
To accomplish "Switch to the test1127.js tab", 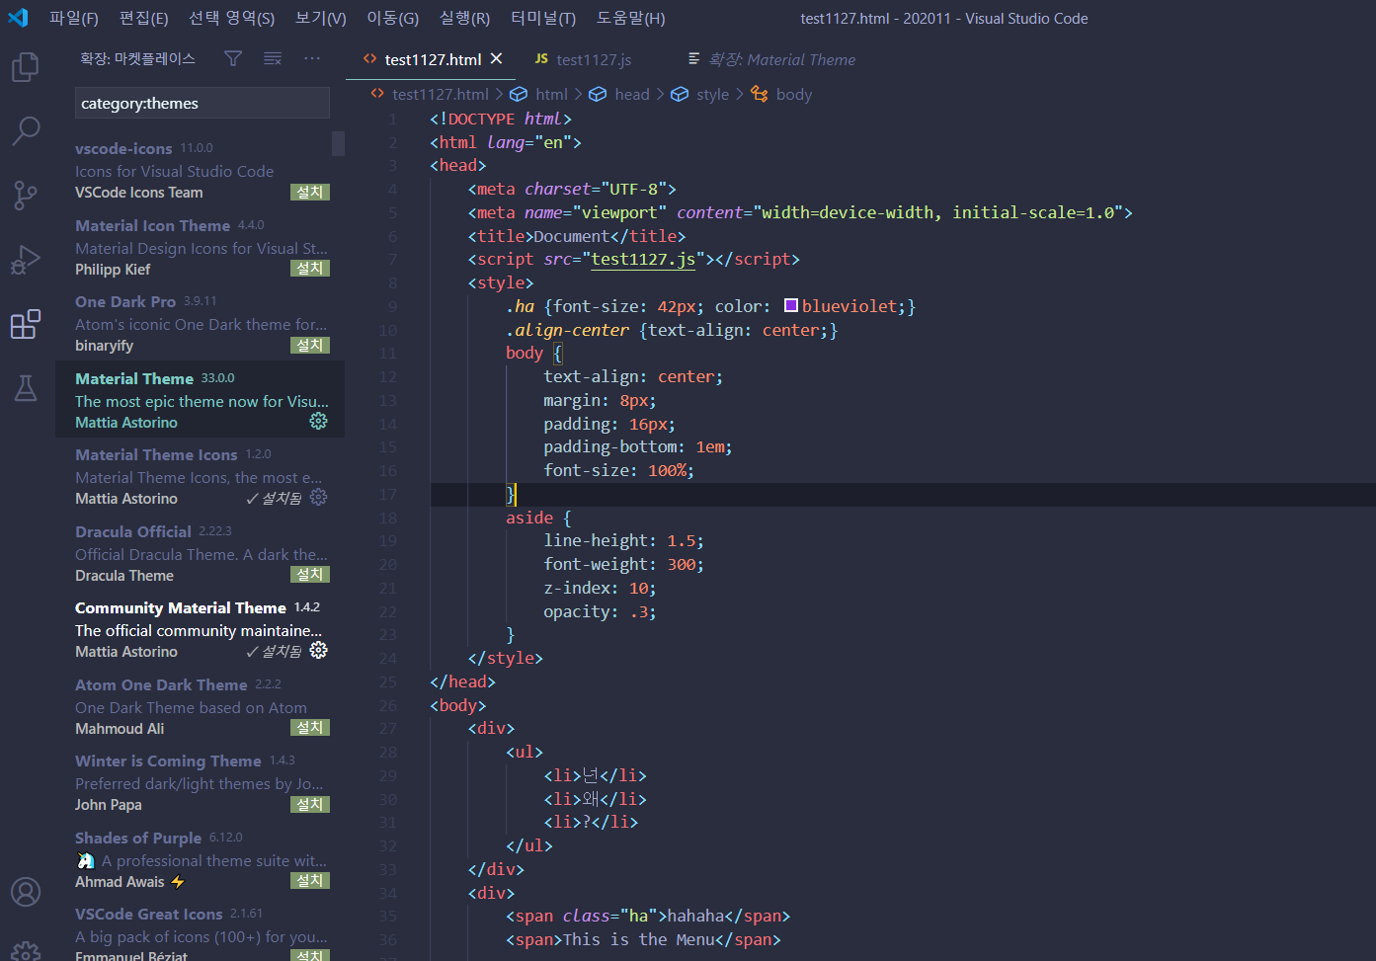I will (x=594, y=59).
